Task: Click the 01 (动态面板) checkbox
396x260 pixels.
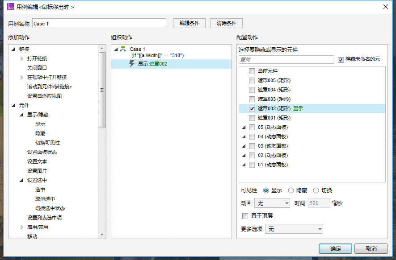Action: pyautogui.click(x=252, y=165)
